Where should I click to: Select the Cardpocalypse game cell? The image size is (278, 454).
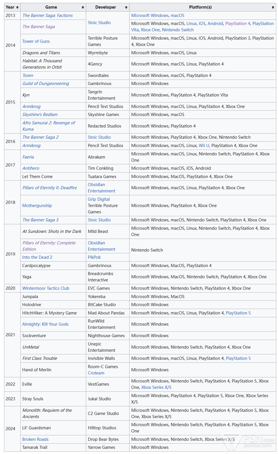[x=53, y=266]
